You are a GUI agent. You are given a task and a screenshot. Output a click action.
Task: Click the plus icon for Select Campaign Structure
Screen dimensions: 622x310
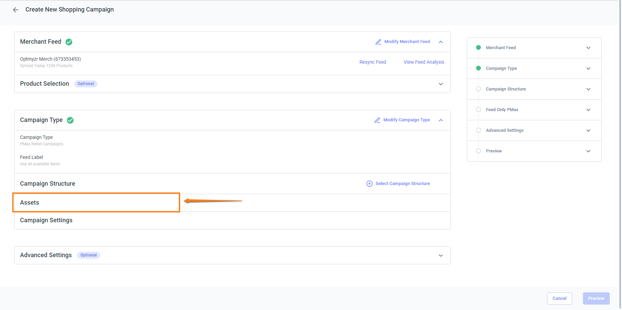(370, 184)
